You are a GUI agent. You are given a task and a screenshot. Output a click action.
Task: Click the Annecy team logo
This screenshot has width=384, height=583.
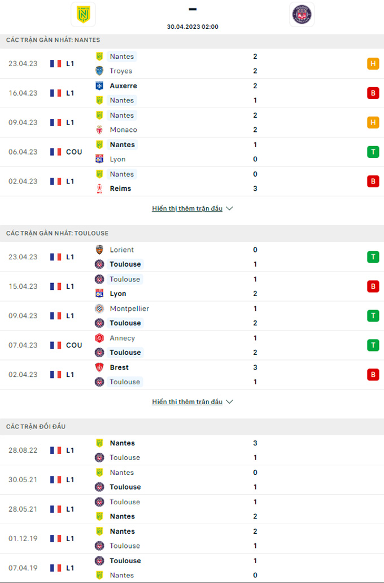pyautogui.click(x=99, y=338)
